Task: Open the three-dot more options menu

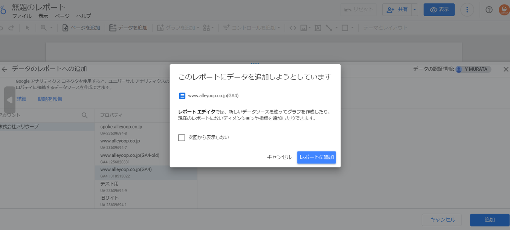Action: pyautogui.click(x=467, y=10)
